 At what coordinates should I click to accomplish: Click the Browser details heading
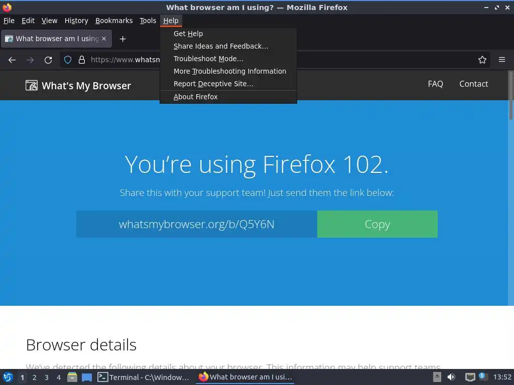pos(81,345)
